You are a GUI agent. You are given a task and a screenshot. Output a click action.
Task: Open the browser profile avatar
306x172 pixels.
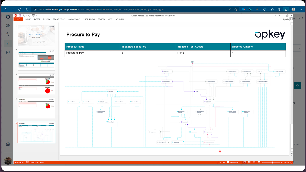coord(293,9)
